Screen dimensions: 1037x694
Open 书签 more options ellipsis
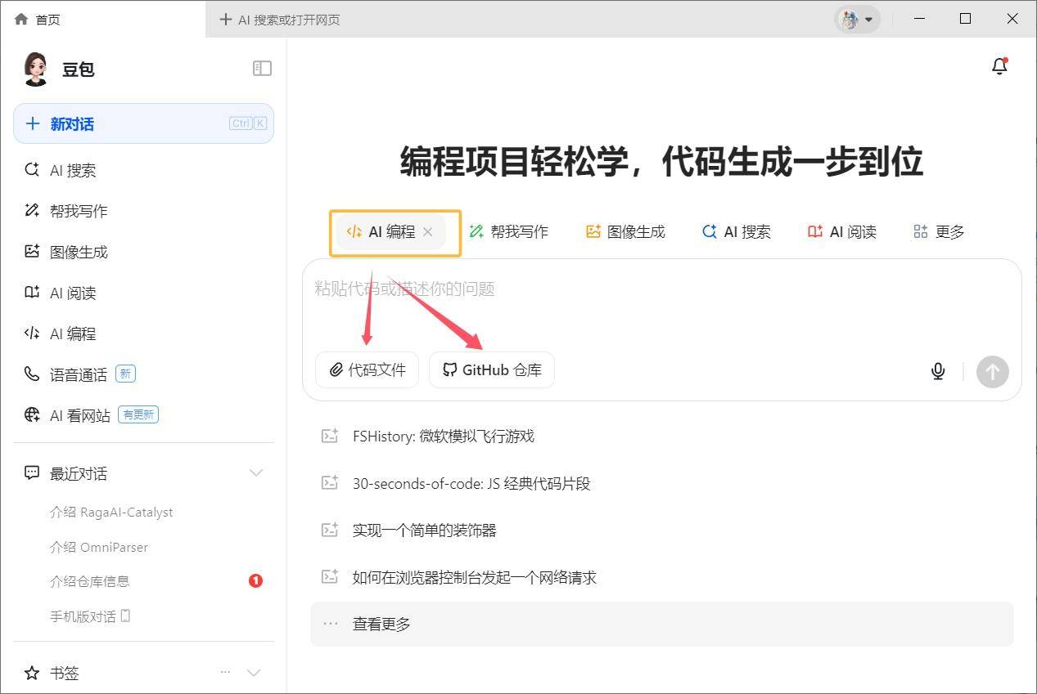(x=225, y=672)
